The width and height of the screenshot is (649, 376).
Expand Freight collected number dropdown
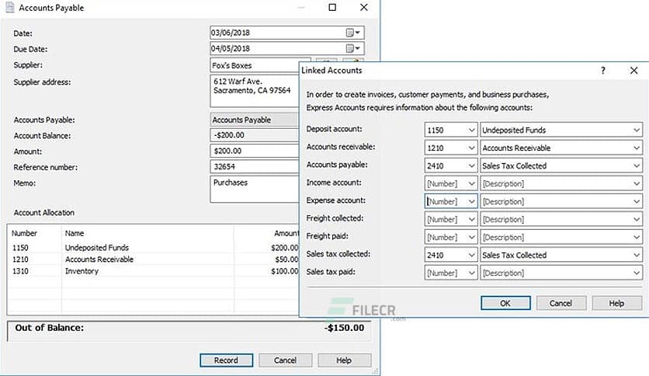[x=471, y=219]
